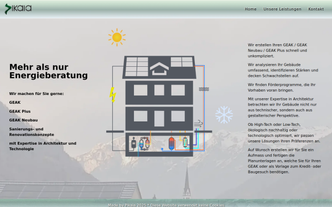The image size is (332, 207).
Task: Click the heading Mehr als nur Energieberatung
Action: tap(49, 71)
